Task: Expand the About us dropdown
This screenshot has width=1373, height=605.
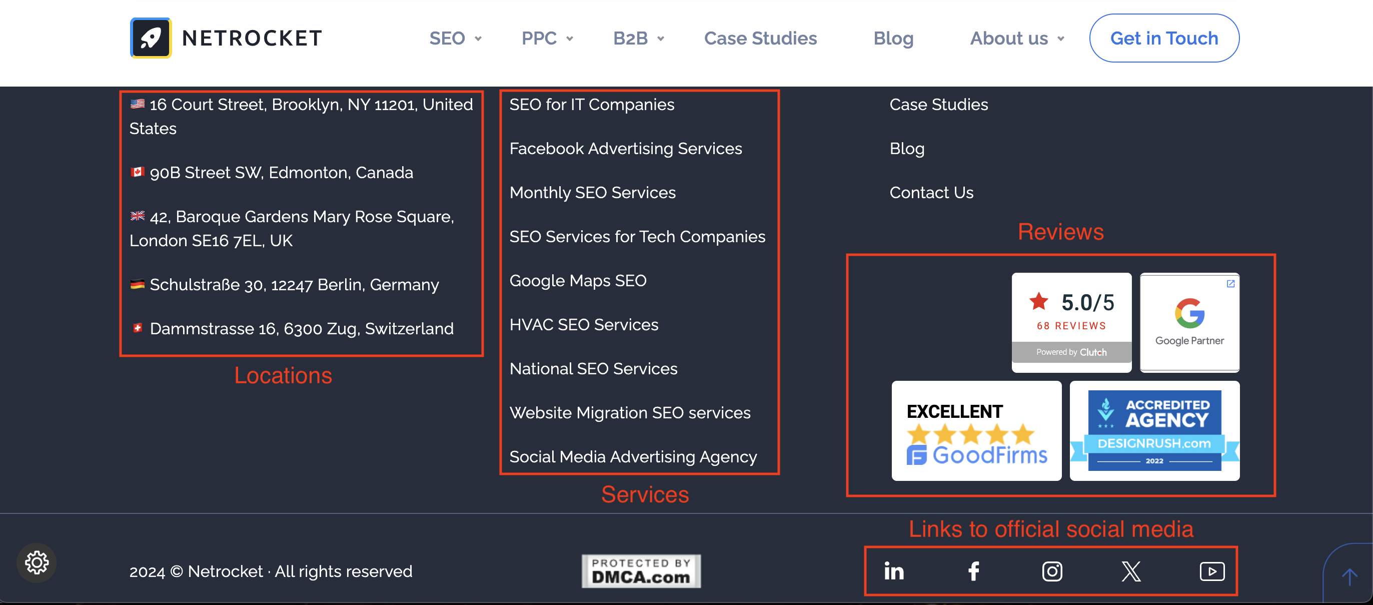Action: [x=1016, y=39]
